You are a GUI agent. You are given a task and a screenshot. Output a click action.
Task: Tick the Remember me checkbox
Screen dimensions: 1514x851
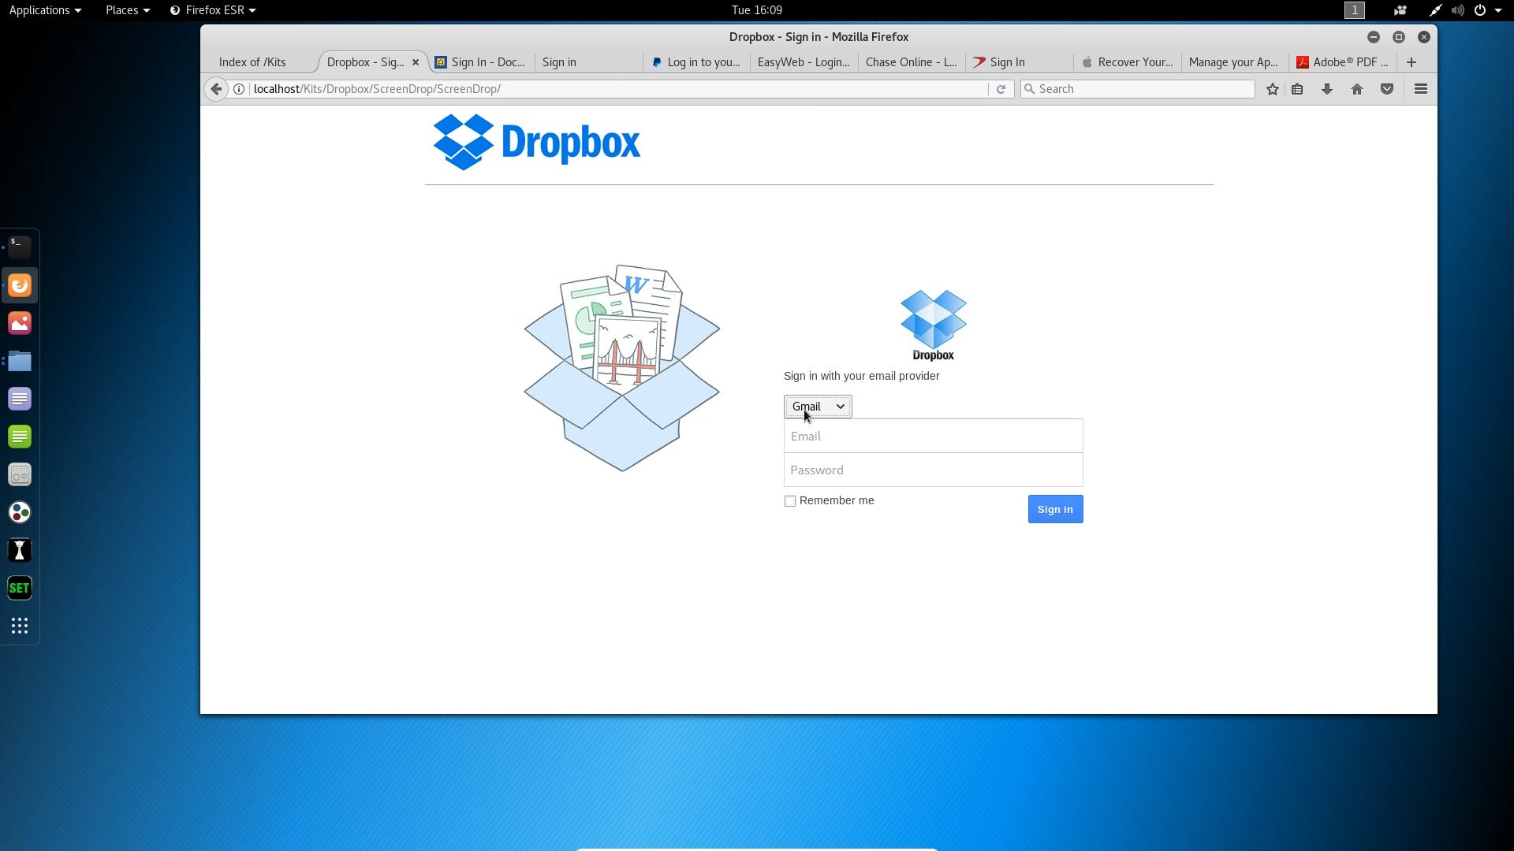790,501
